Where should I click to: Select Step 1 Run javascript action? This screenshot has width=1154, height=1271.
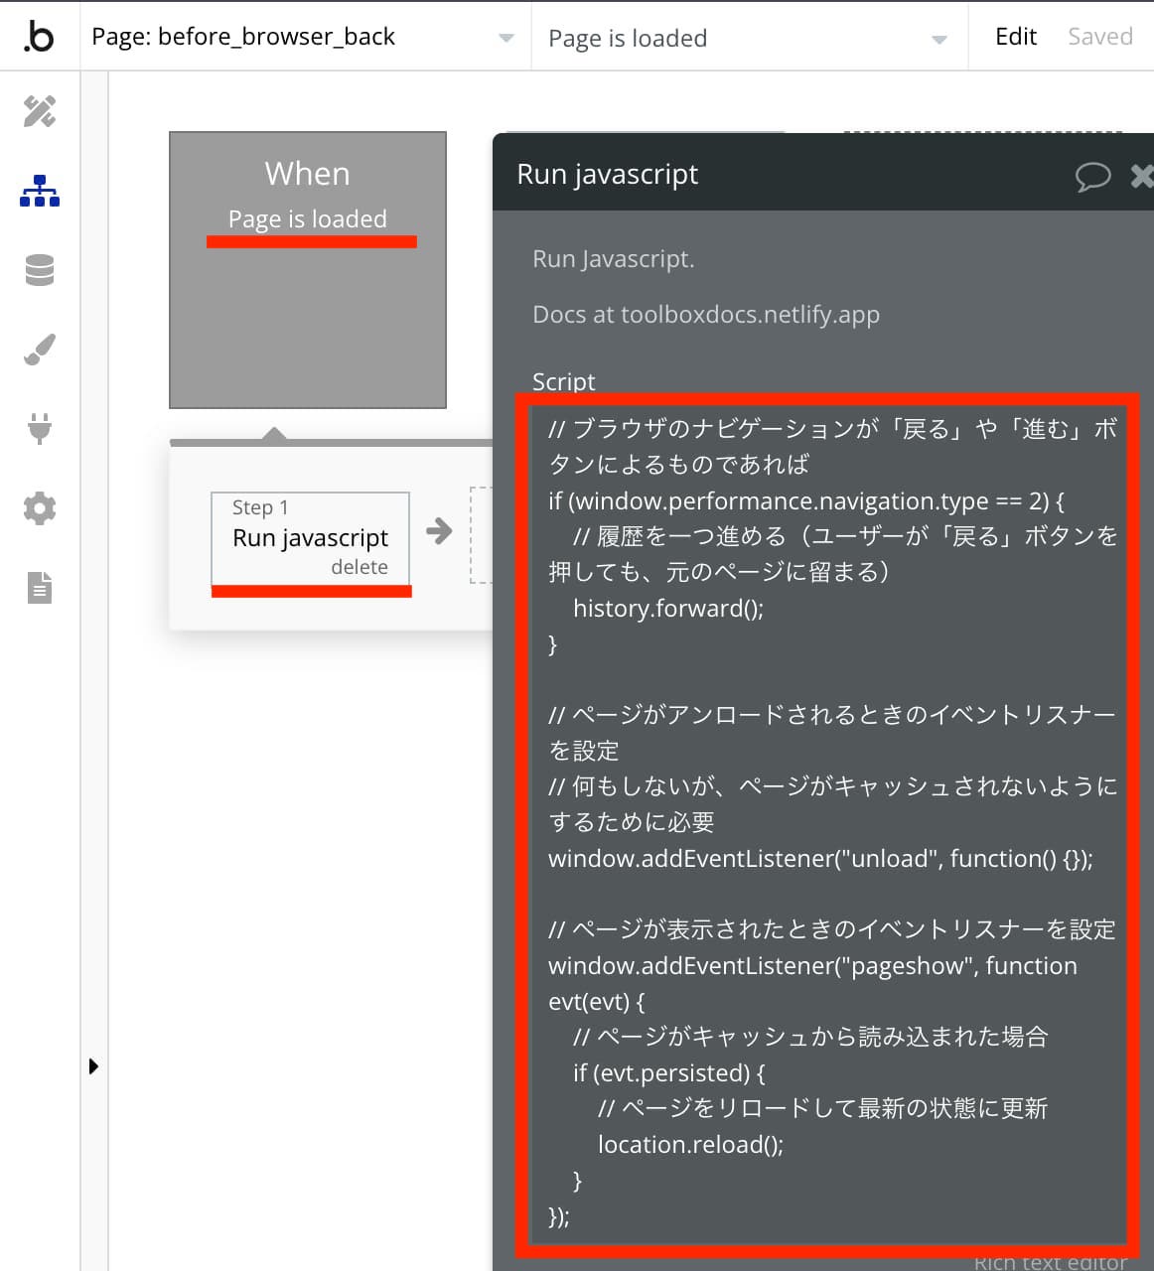(x=310, y=538)
